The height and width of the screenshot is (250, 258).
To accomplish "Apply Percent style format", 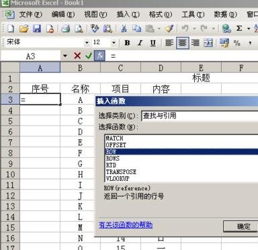I will pyautogui.click(x=237, y=42).
